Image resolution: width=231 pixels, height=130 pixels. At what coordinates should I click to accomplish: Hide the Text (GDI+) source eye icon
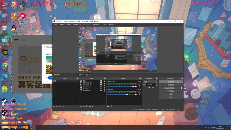[x=101, y=85]
